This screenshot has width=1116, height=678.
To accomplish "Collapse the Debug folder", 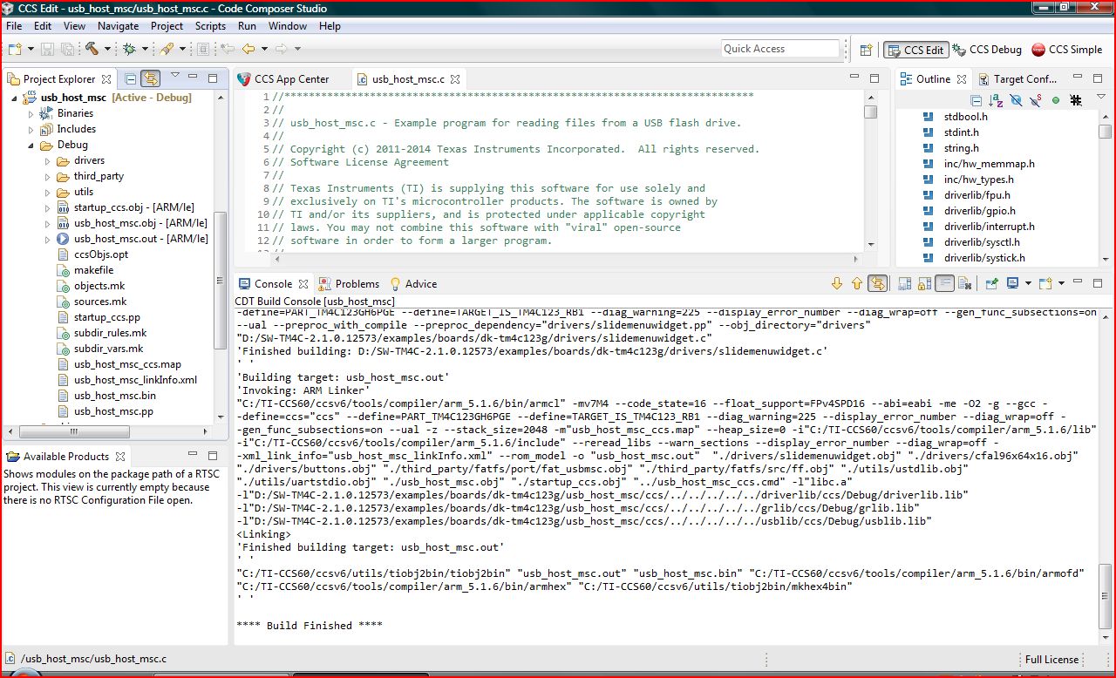I will pyautogui.click(x=31, y=145).
